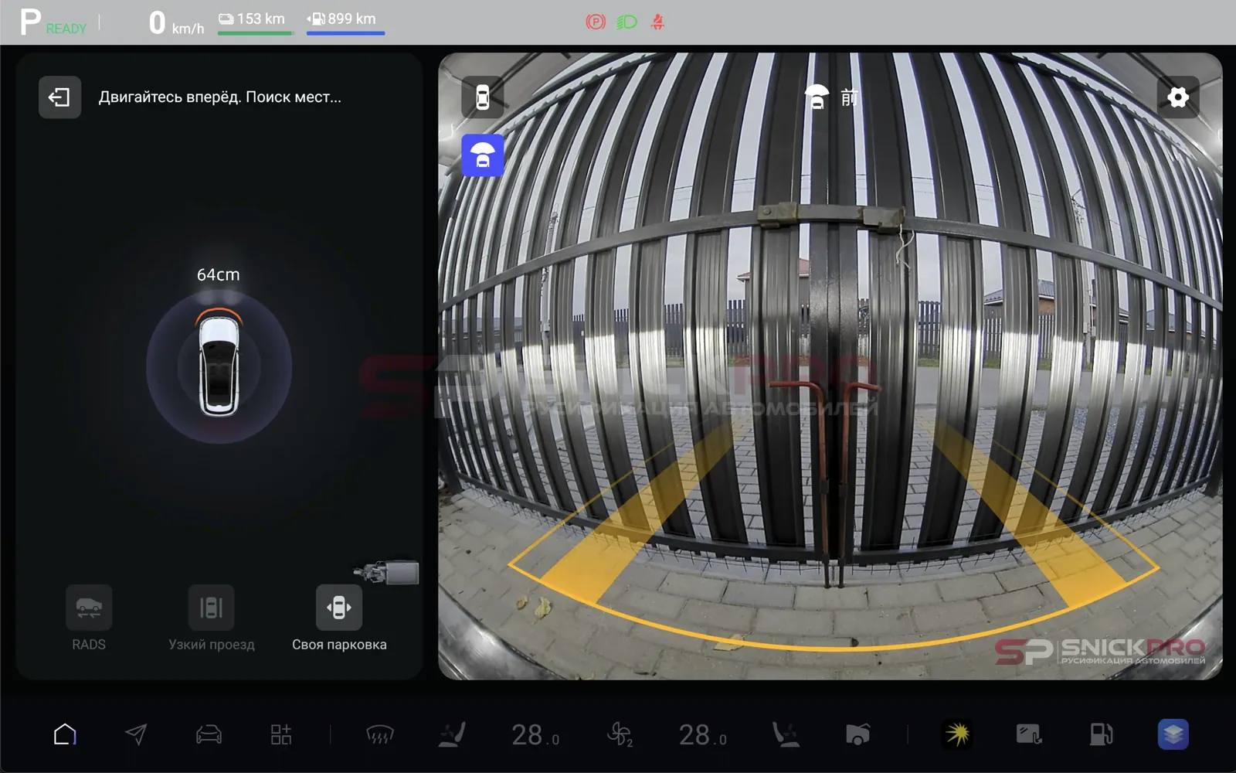Open the charging screen icon in dock
The width and height of the screenshot is (1236, 773).
point(1029,734)
